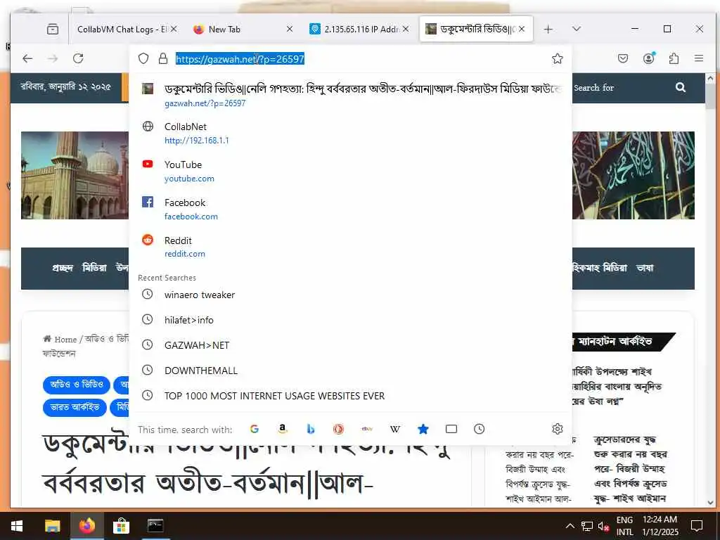
Task: Open the মিডিয়া menu after প্রচ্ছদ
Action: [94, 268]
